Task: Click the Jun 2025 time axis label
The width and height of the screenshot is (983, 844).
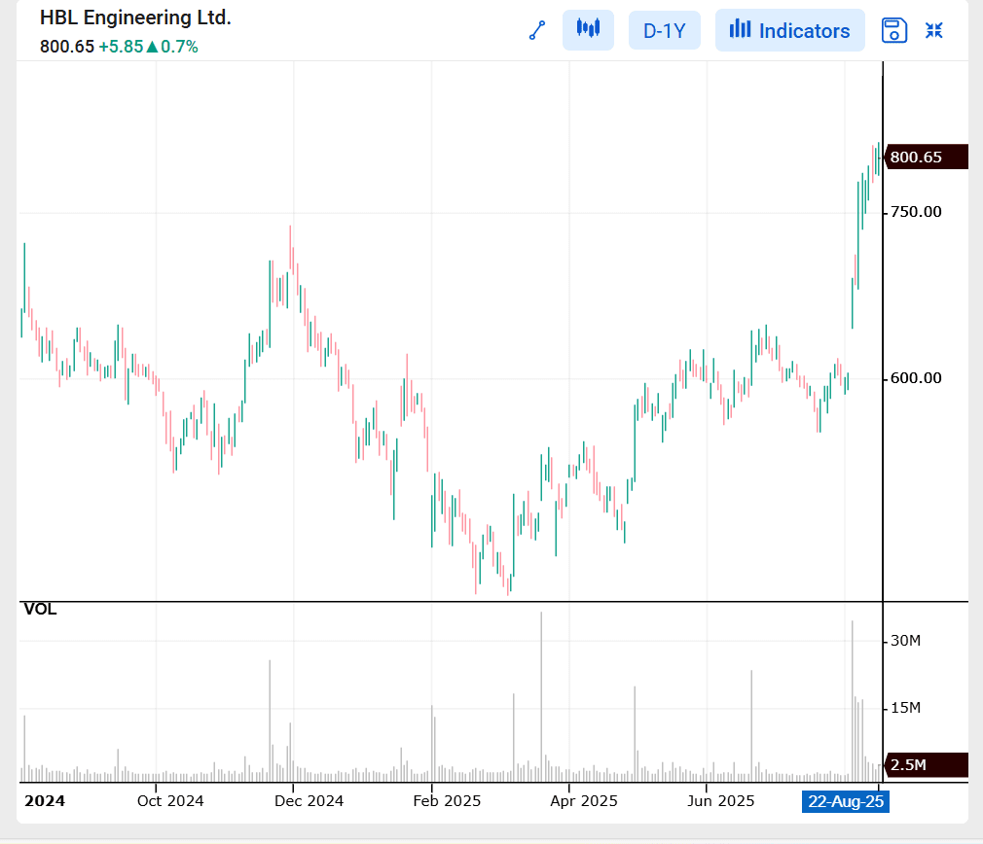Action: click(721, 801)
